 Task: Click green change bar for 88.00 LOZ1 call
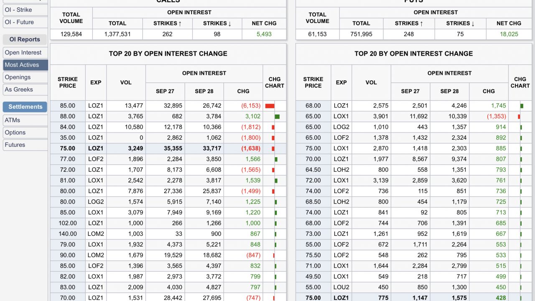(277, 117)
